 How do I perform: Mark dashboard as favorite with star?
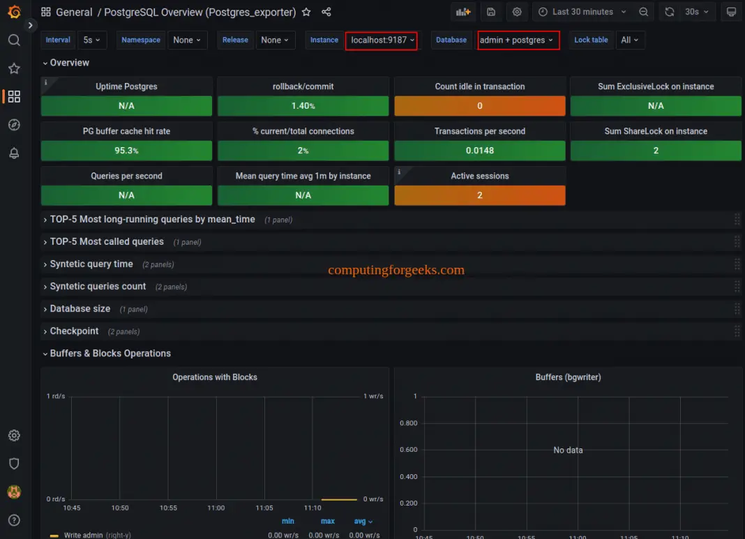306,12
